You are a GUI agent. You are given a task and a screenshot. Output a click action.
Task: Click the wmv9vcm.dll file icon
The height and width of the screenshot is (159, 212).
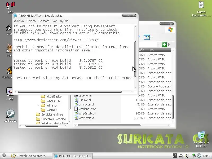[76, 118]
